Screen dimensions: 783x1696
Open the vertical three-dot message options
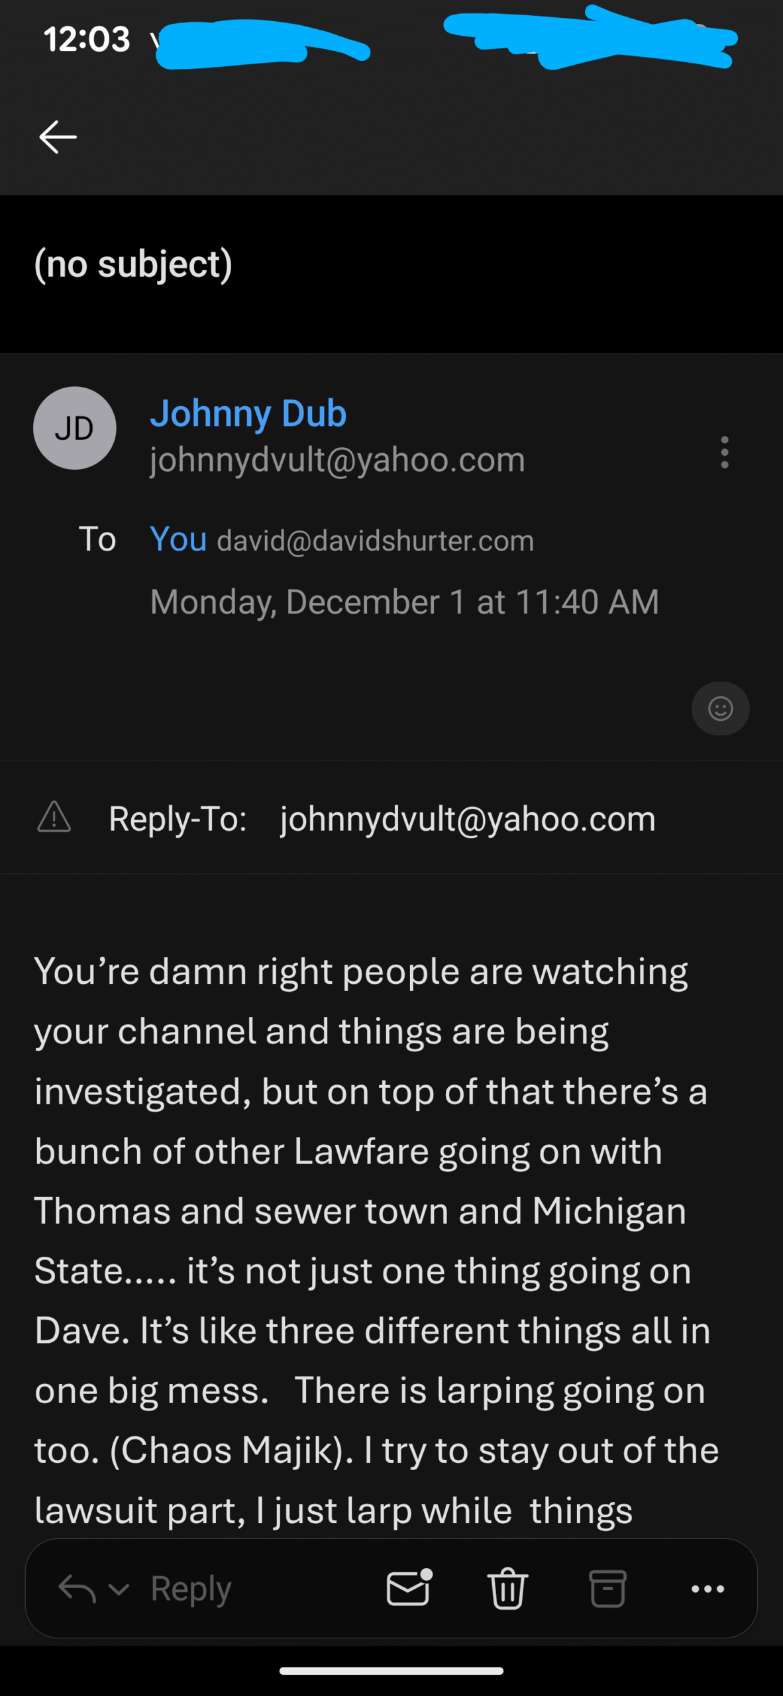725,452
